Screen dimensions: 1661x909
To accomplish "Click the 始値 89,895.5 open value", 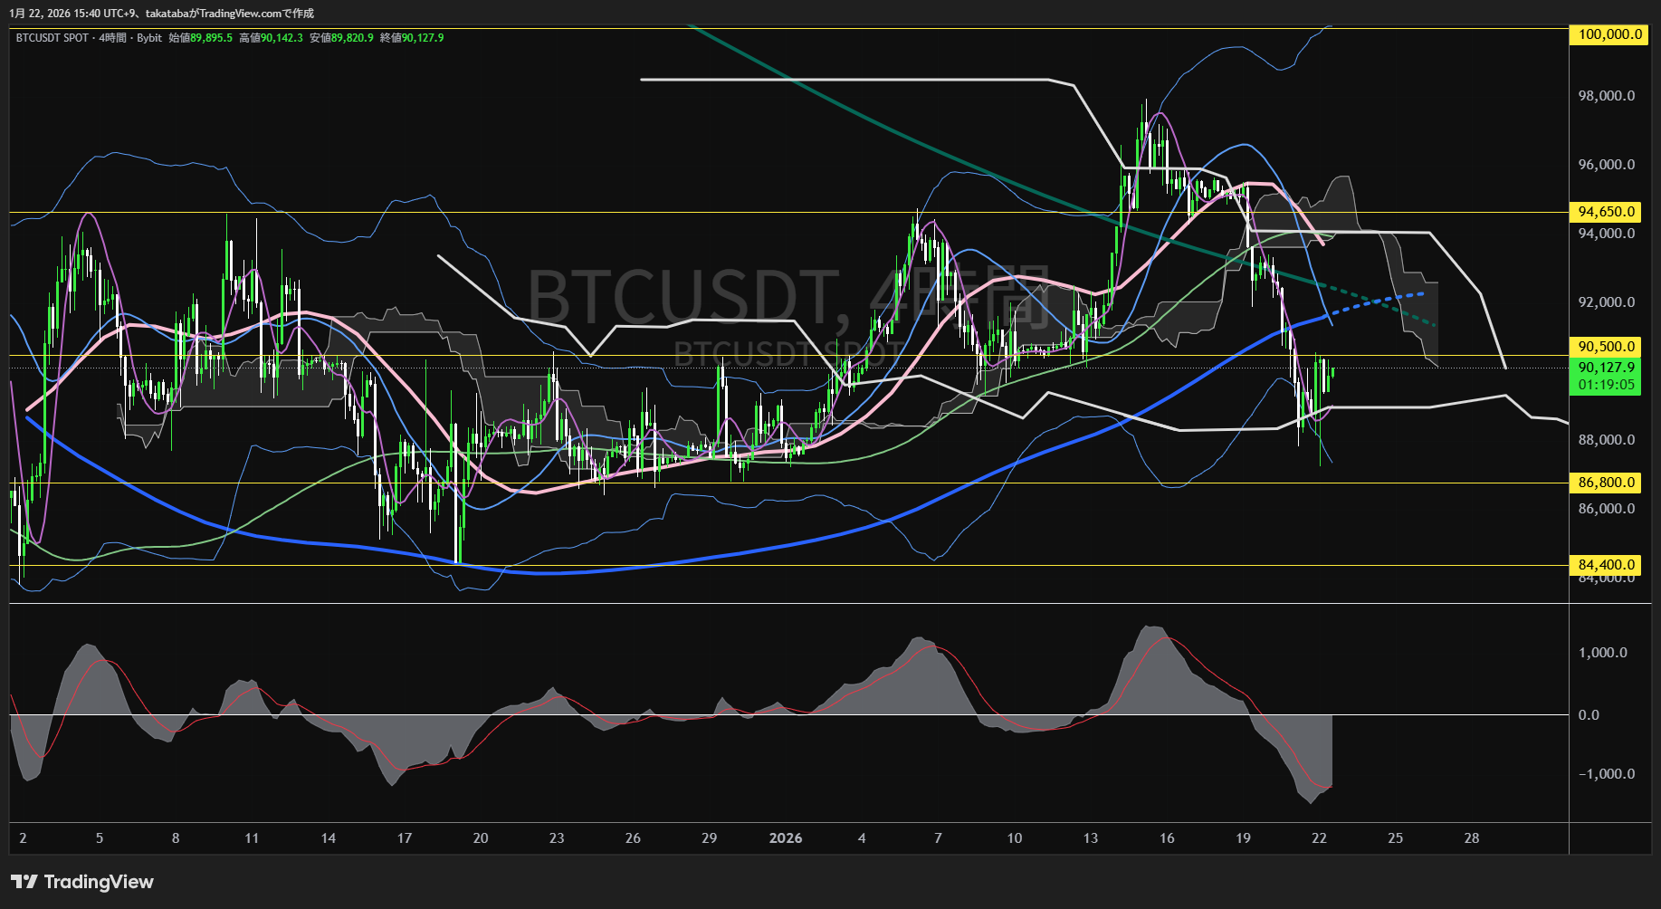I will pos(201,38).
